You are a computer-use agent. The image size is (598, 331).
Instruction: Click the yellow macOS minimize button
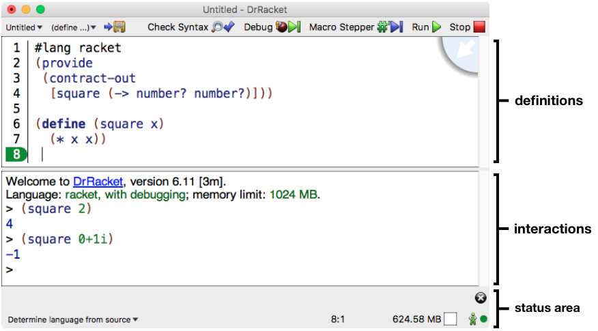tap(26, 9)
